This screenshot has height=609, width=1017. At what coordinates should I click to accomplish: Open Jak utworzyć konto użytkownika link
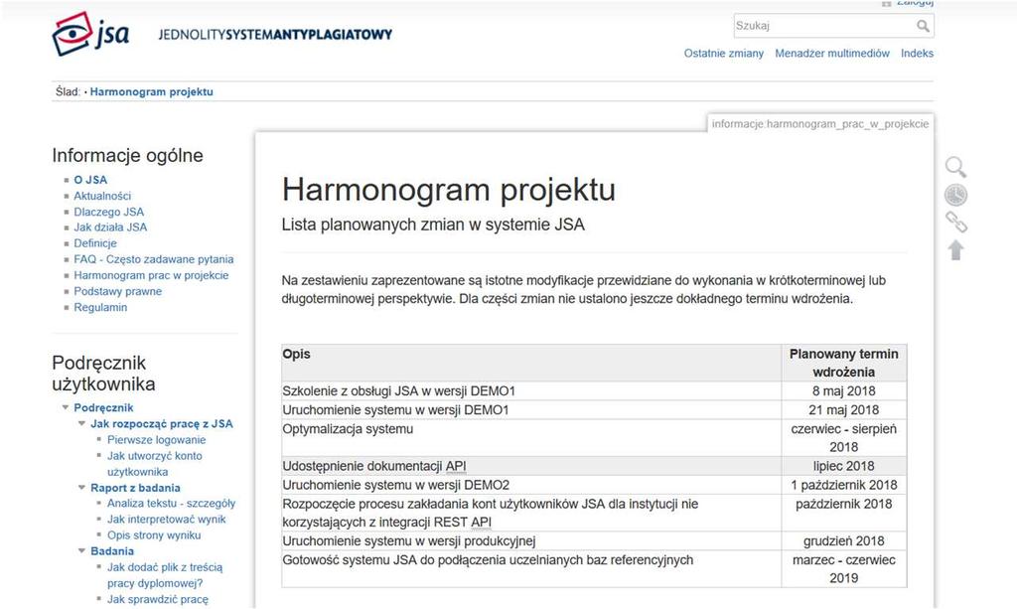pyautogui.click(x=154, y=463)
